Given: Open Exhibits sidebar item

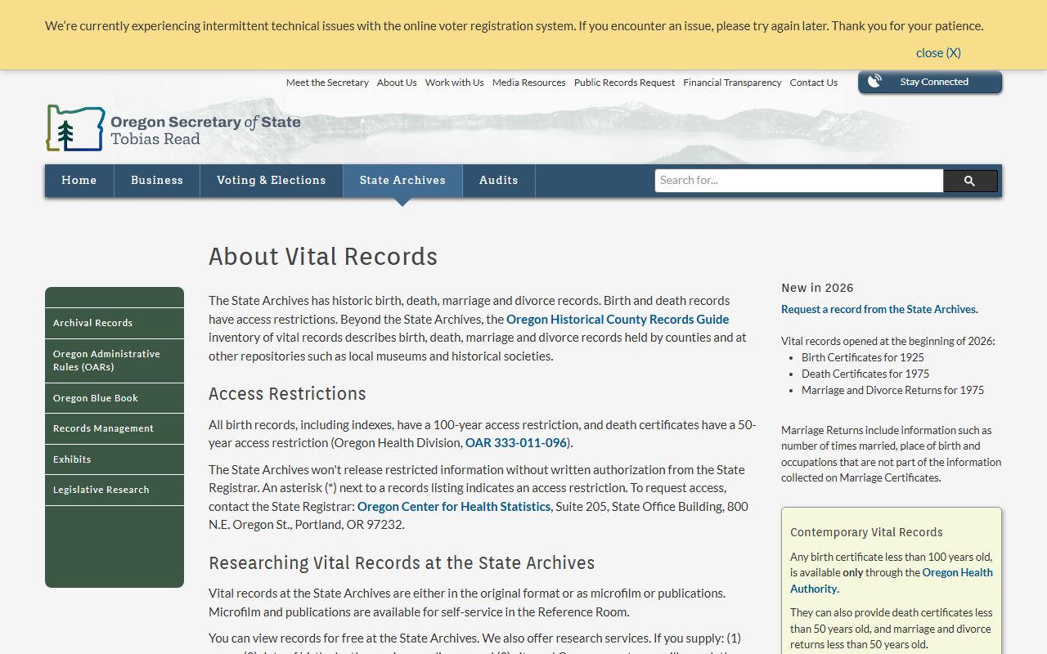Looking at the screenshot, I should pyautogui.click(x=115, y=459).
